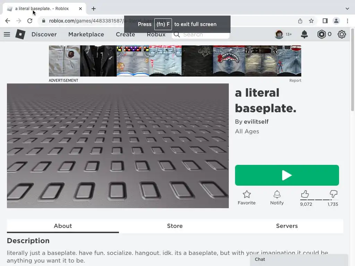Click the Favorite star icon
355x266 pixels.
click(x=246, y=194)
